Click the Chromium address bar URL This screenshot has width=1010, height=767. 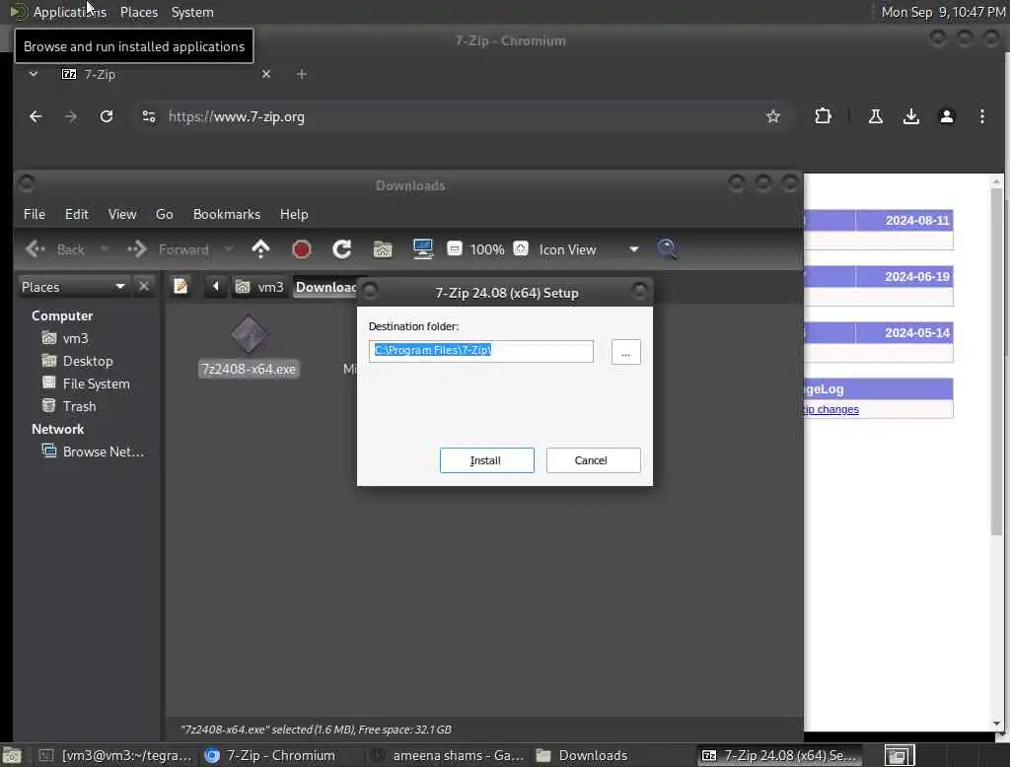click(x=237, y=116)
